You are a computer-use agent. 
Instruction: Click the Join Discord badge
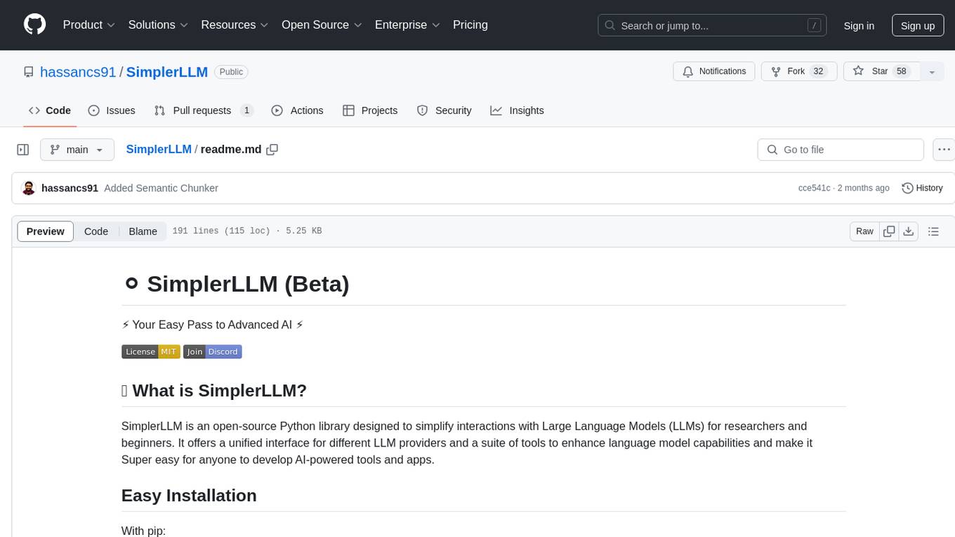click(213, 351)
